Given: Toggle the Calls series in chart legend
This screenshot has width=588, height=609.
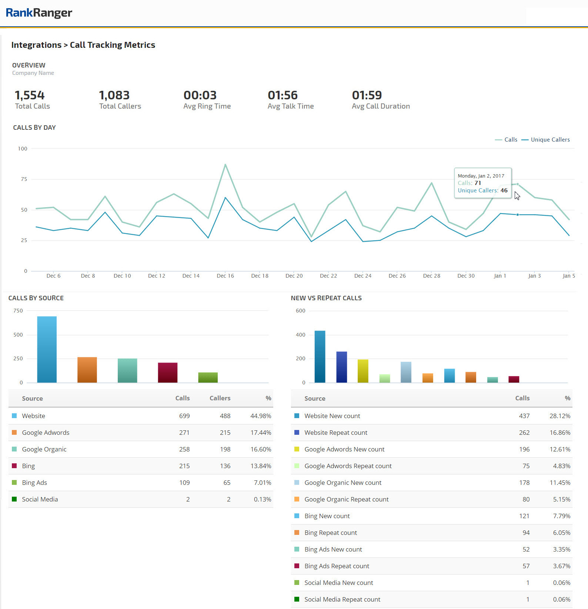Looking at the screenshot, I should 506,140.
